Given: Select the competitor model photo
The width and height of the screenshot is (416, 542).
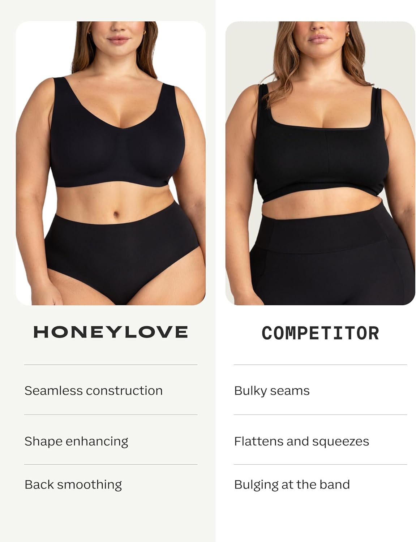Looking at the screenshot, I should click(x=320, y=163).
